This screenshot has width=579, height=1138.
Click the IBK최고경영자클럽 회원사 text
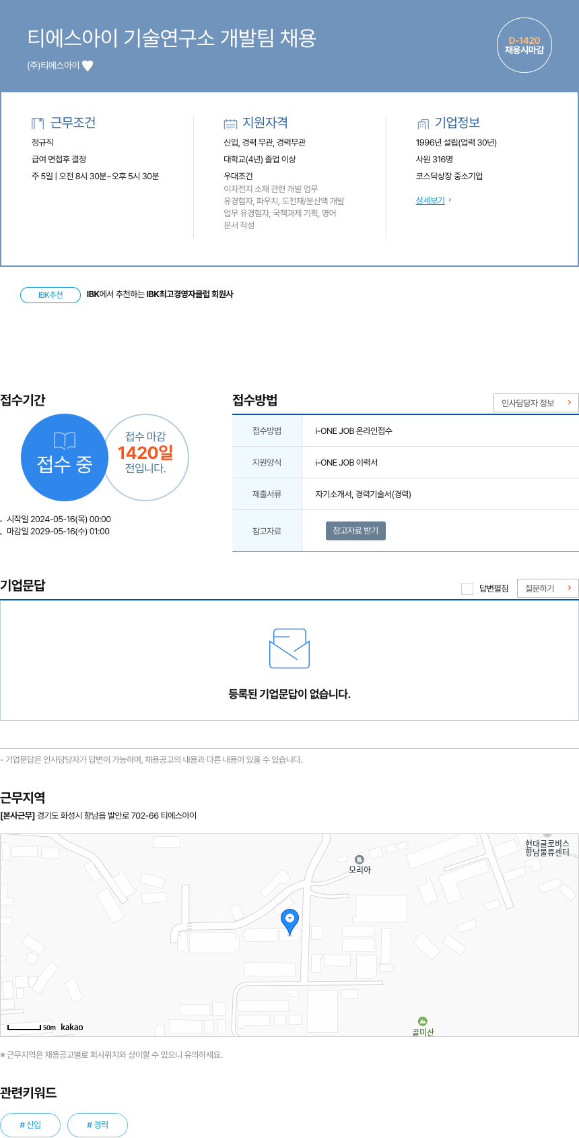pyautogui.click(x=190, y=294)
